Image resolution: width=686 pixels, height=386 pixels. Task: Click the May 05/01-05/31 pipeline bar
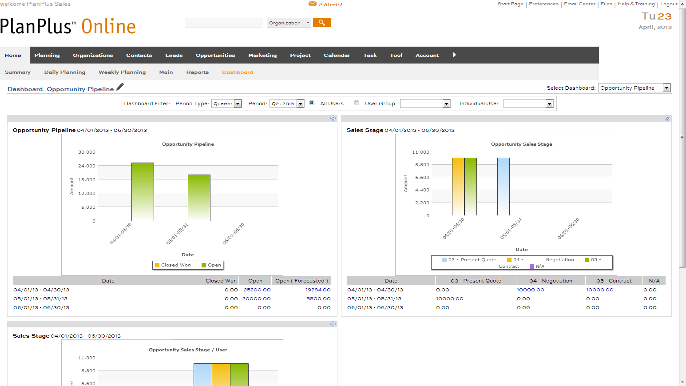[x=199, y=198]
